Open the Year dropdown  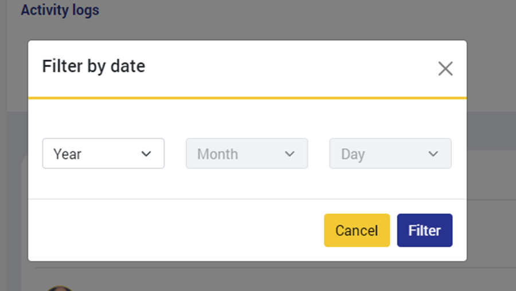point(103,154)
